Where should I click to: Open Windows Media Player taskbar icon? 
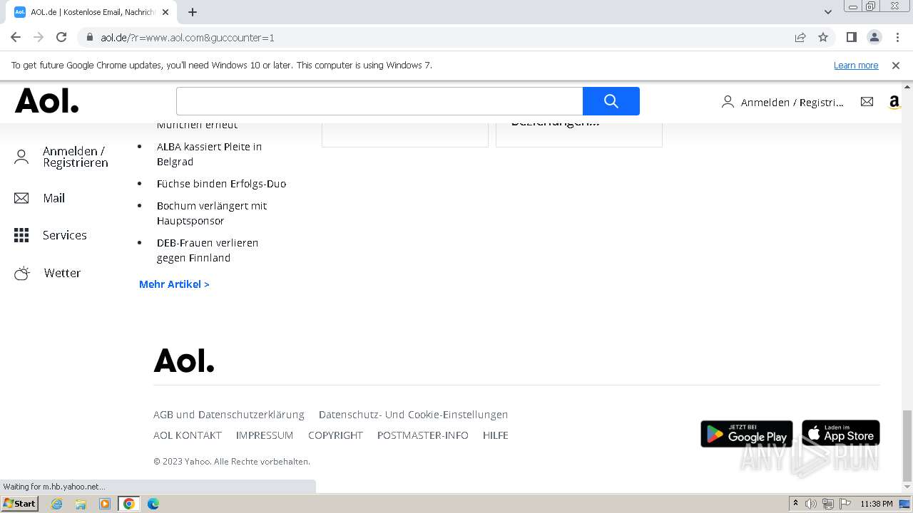coord(105,504)
